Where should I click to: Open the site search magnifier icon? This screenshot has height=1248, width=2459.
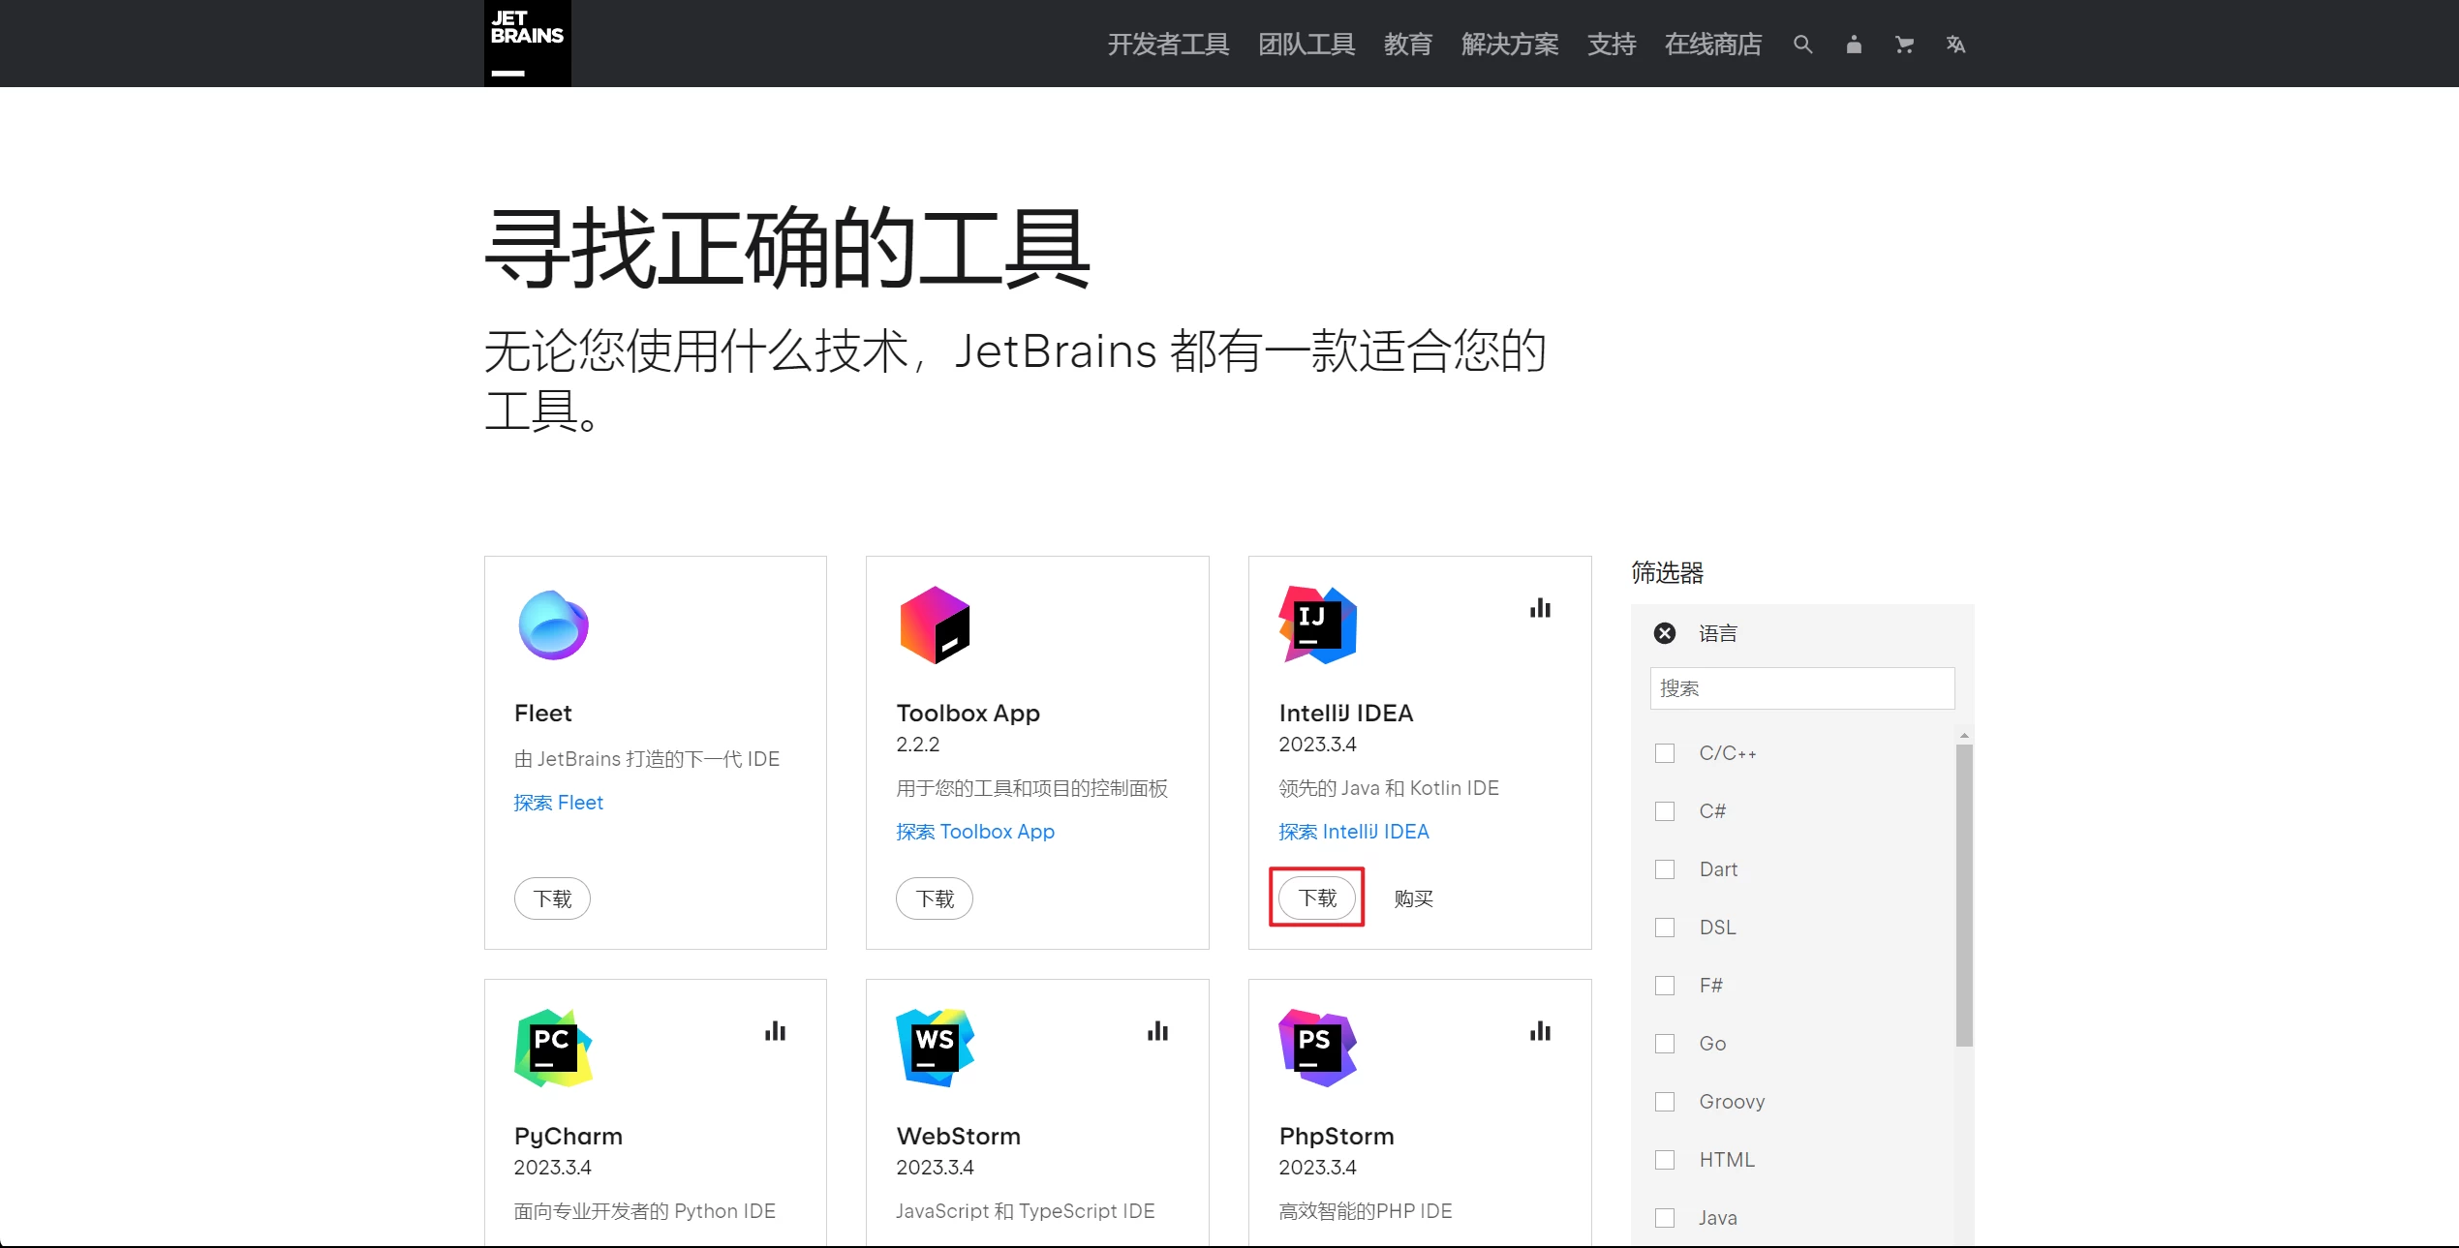1802,45
